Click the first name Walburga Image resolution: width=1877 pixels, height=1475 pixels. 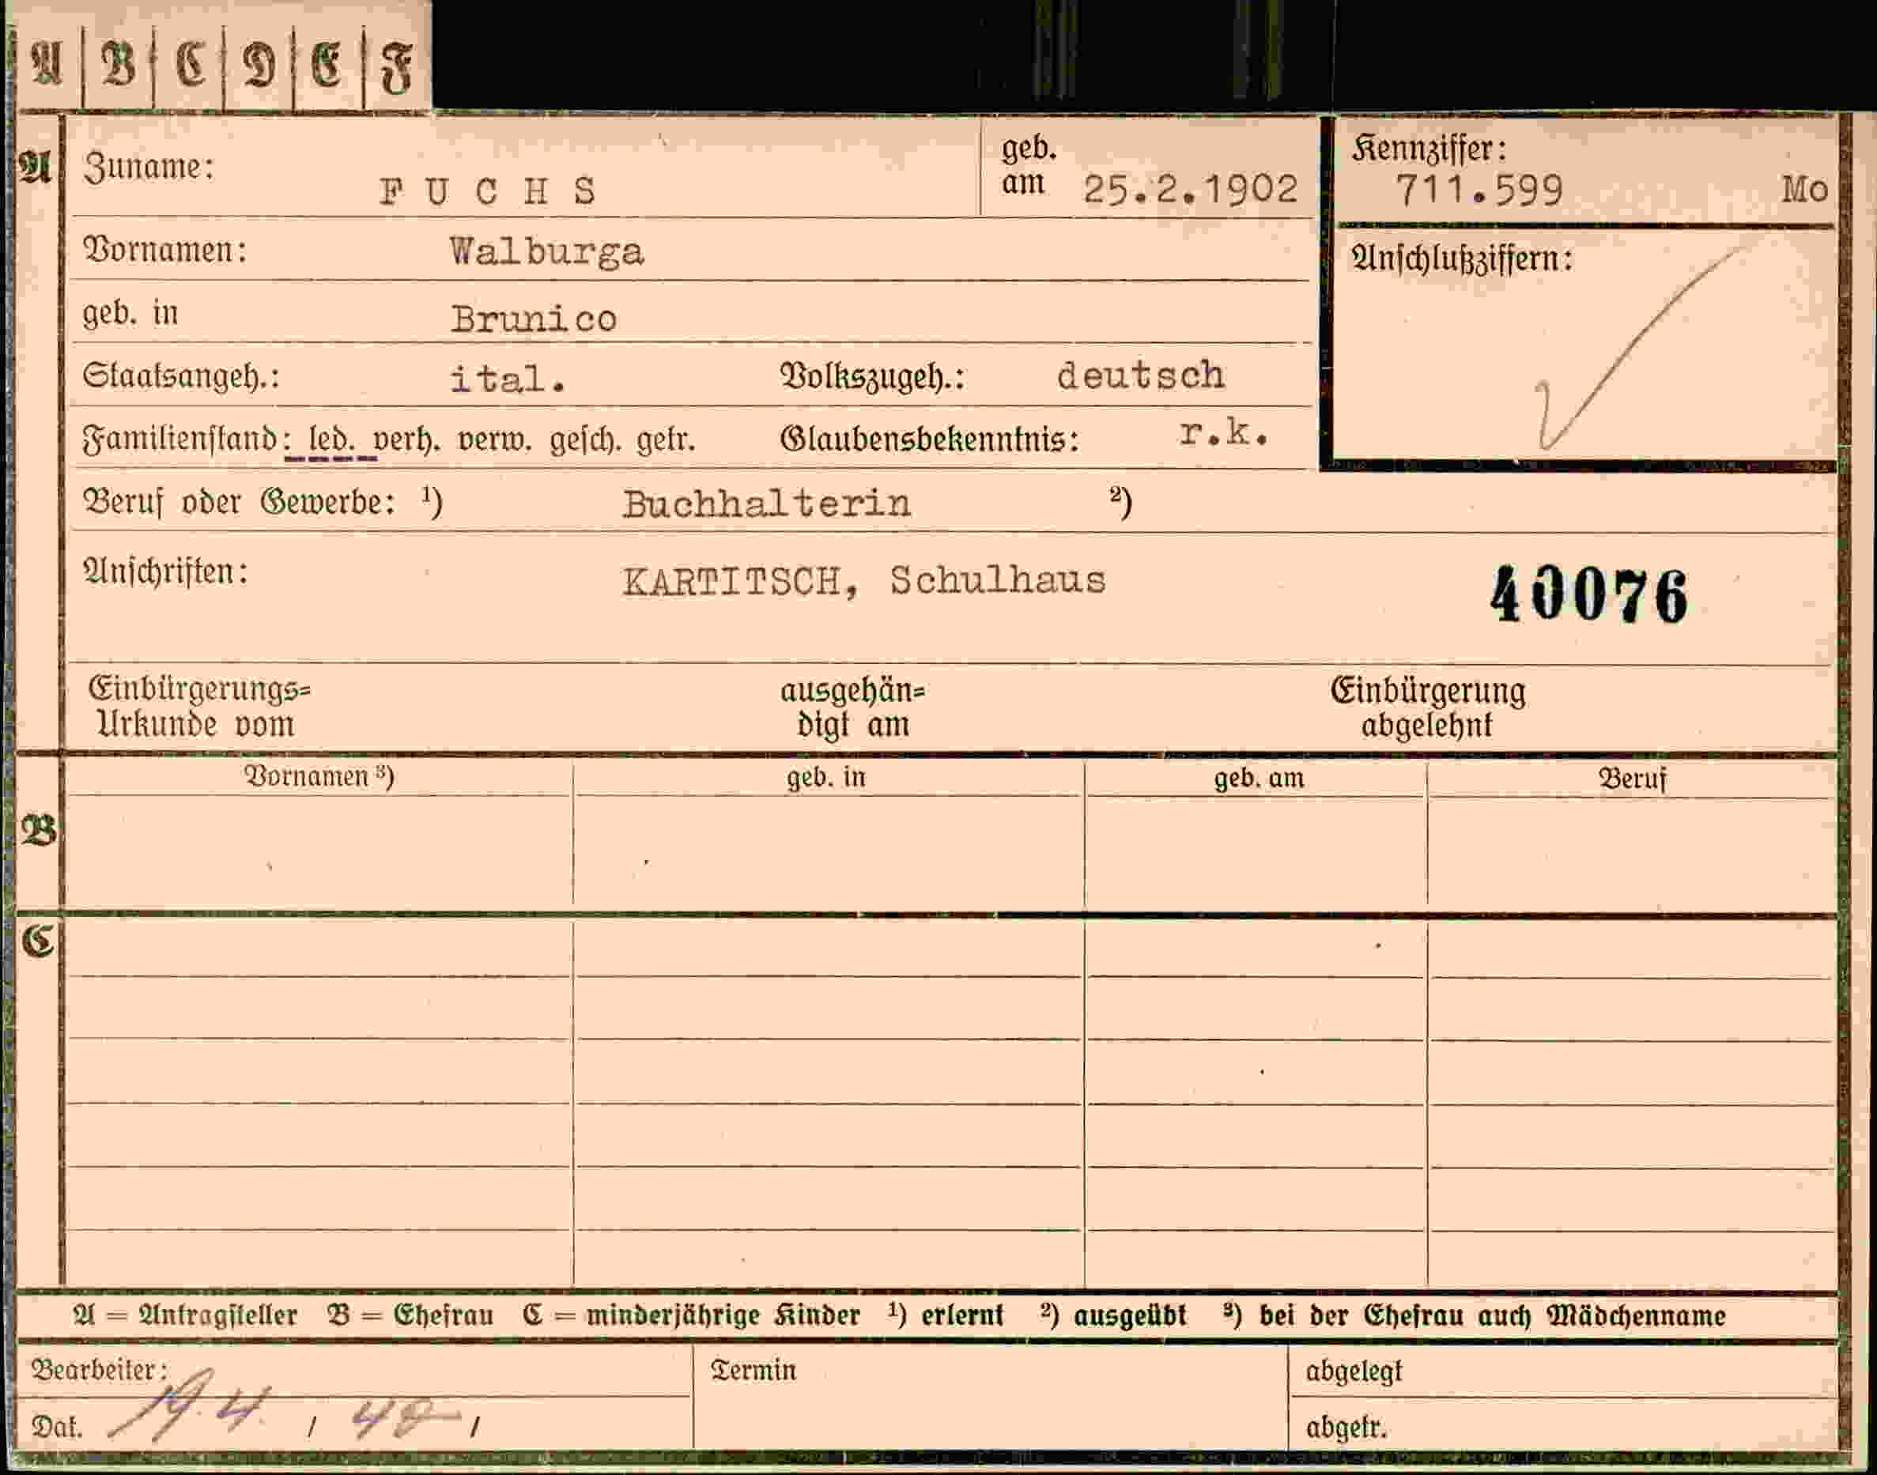(547, 252)
